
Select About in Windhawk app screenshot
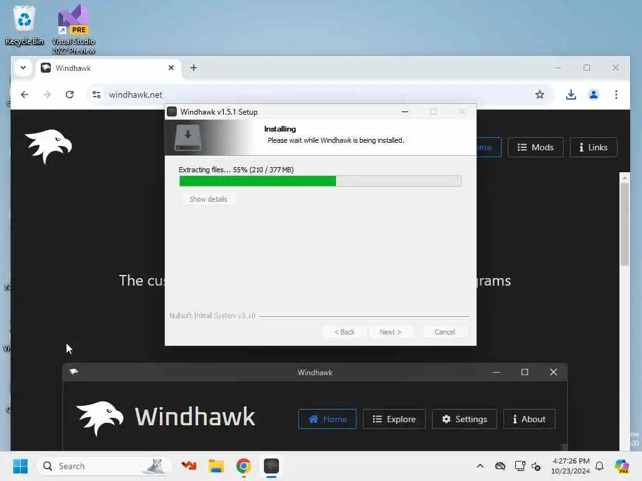pos(529,419)
